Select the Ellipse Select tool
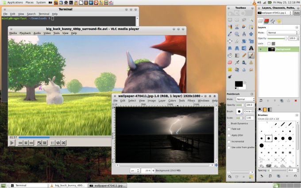Screen dimensions: 301x188 pyautogui.click(x=237, y=20)
